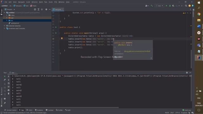
Task: Click the editor vertical scrollbar
Action: (x=191, y=59)
